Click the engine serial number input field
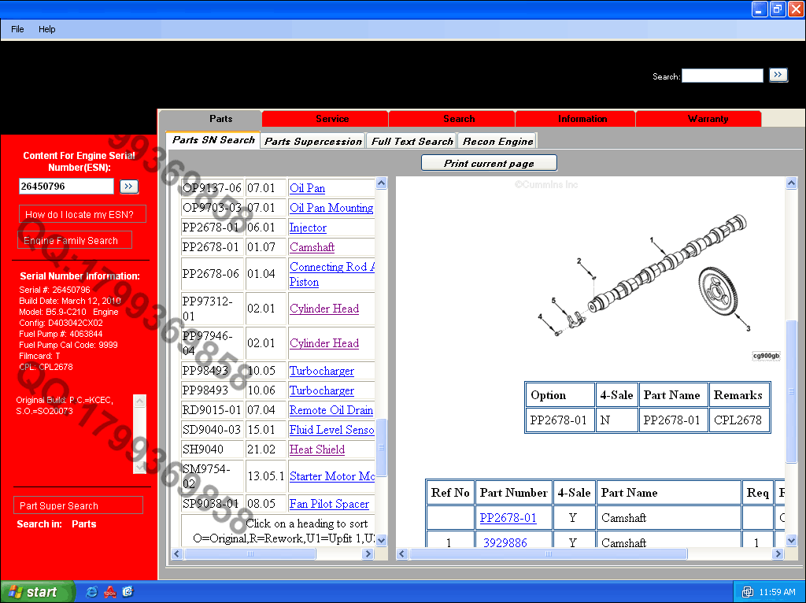Screen dimensions: 806x603 point(67,187)
